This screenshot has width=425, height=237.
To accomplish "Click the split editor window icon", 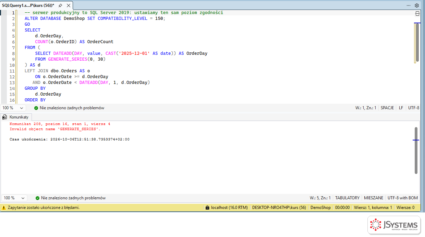I will [417, 13].
